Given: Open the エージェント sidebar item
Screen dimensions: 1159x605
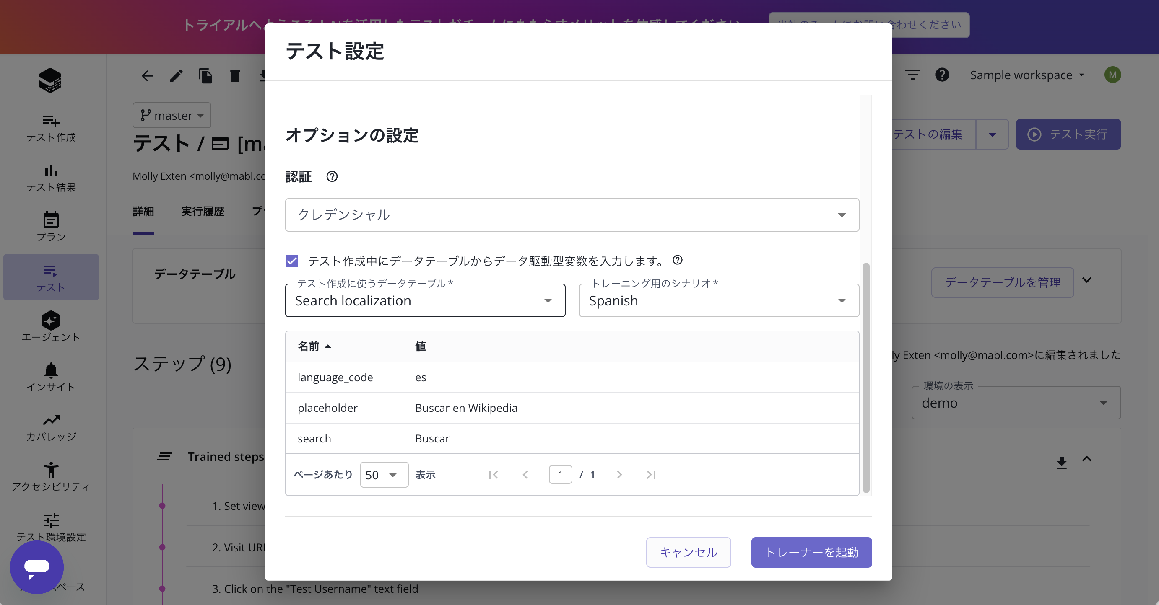Looking at the screenshot, I should point(51,327).
